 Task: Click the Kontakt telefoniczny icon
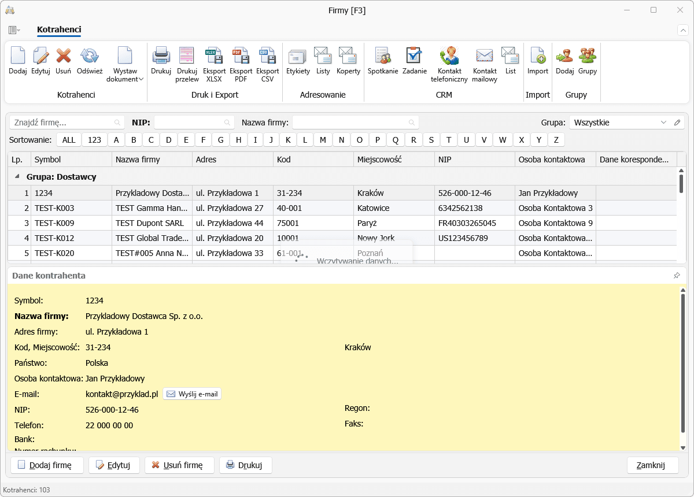coord(449,65)
